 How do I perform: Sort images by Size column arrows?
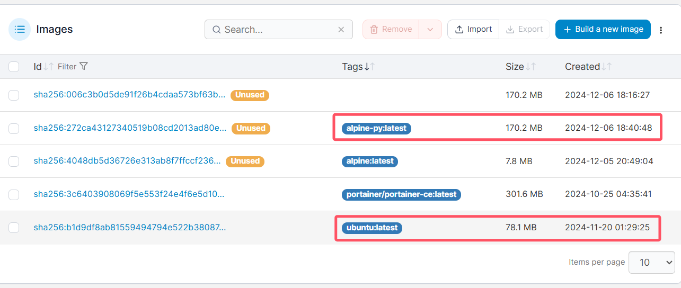click(530, 67)
